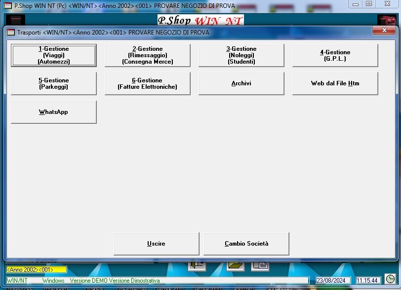Click Uscire to exit
The width and height of the screenshot is (401, 290).
(x=156, y=244)
